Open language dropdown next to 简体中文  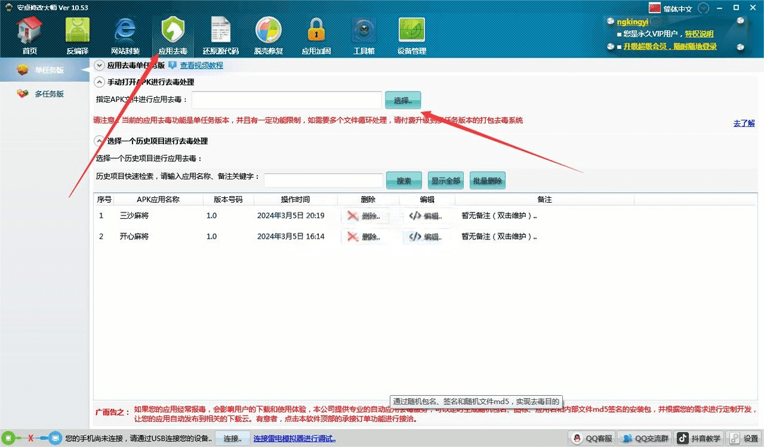click(x=703, y=8)
